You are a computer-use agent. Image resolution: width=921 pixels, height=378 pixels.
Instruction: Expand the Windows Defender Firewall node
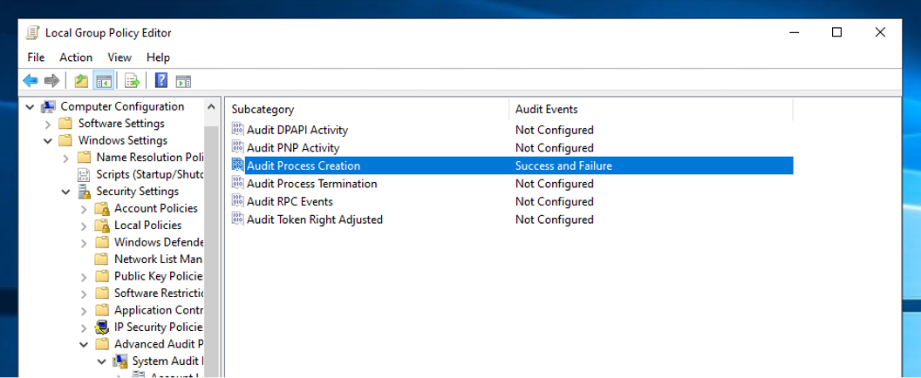(x=84, y=243)
